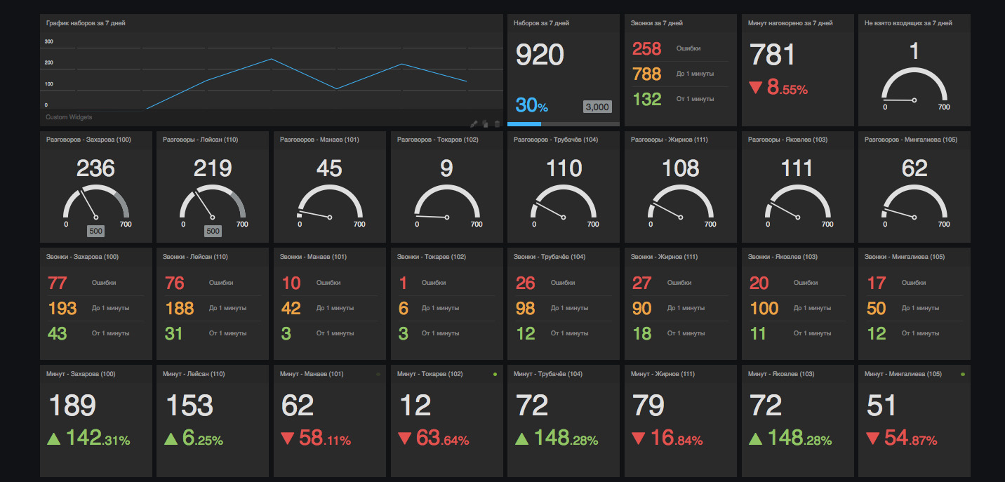Click green up arrow in Минут - Захарова widget
Screen dimensions: 1005x482
tap(53, 439)
